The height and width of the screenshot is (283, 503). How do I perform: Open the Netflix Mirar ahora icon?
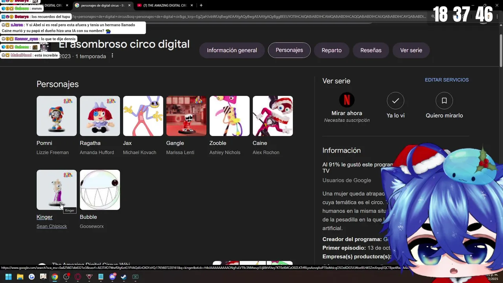click(347, 101)
